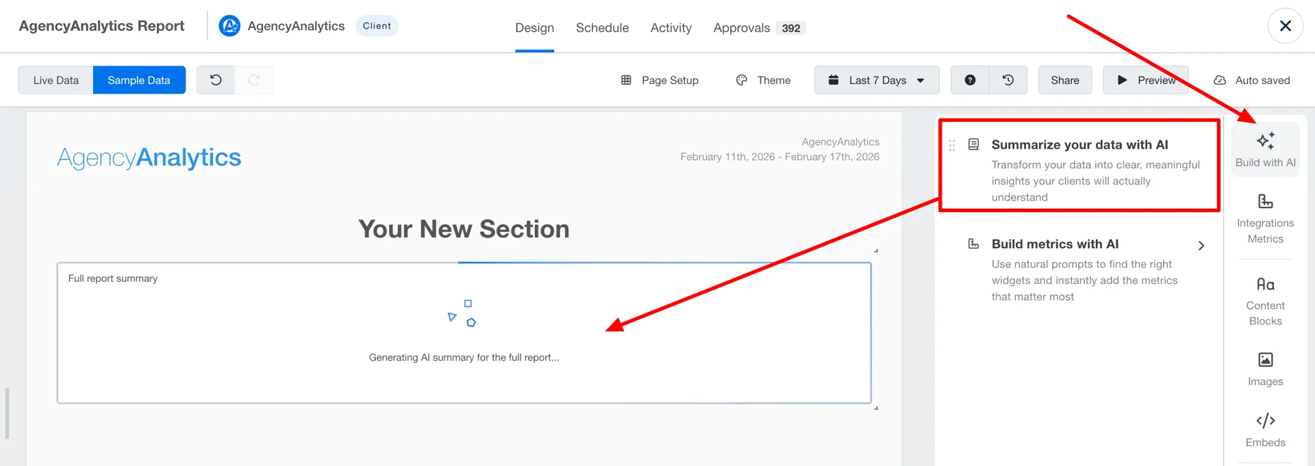The height and width of the screenshot is (466, 1315).
Task: Click the Preview play button
Action: coord(1146,80)
